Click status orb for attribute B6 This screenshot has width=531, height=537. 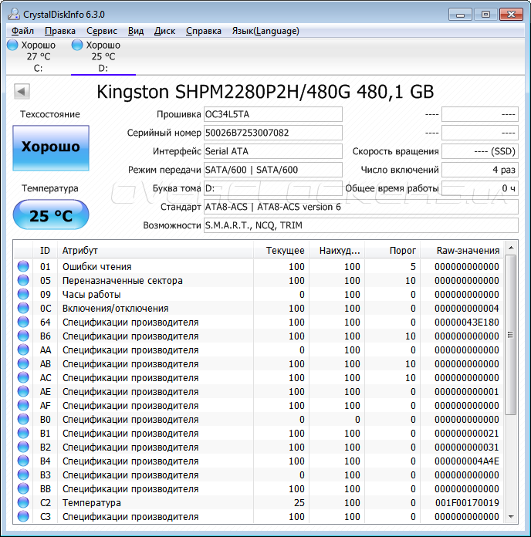click(x=23, y=336)
